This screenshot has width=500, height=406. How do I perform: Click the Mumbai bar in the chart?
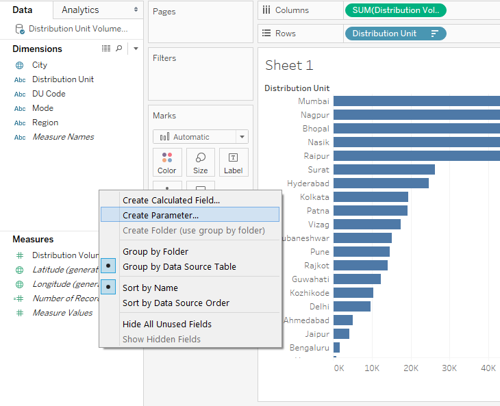tap(416, 101)
